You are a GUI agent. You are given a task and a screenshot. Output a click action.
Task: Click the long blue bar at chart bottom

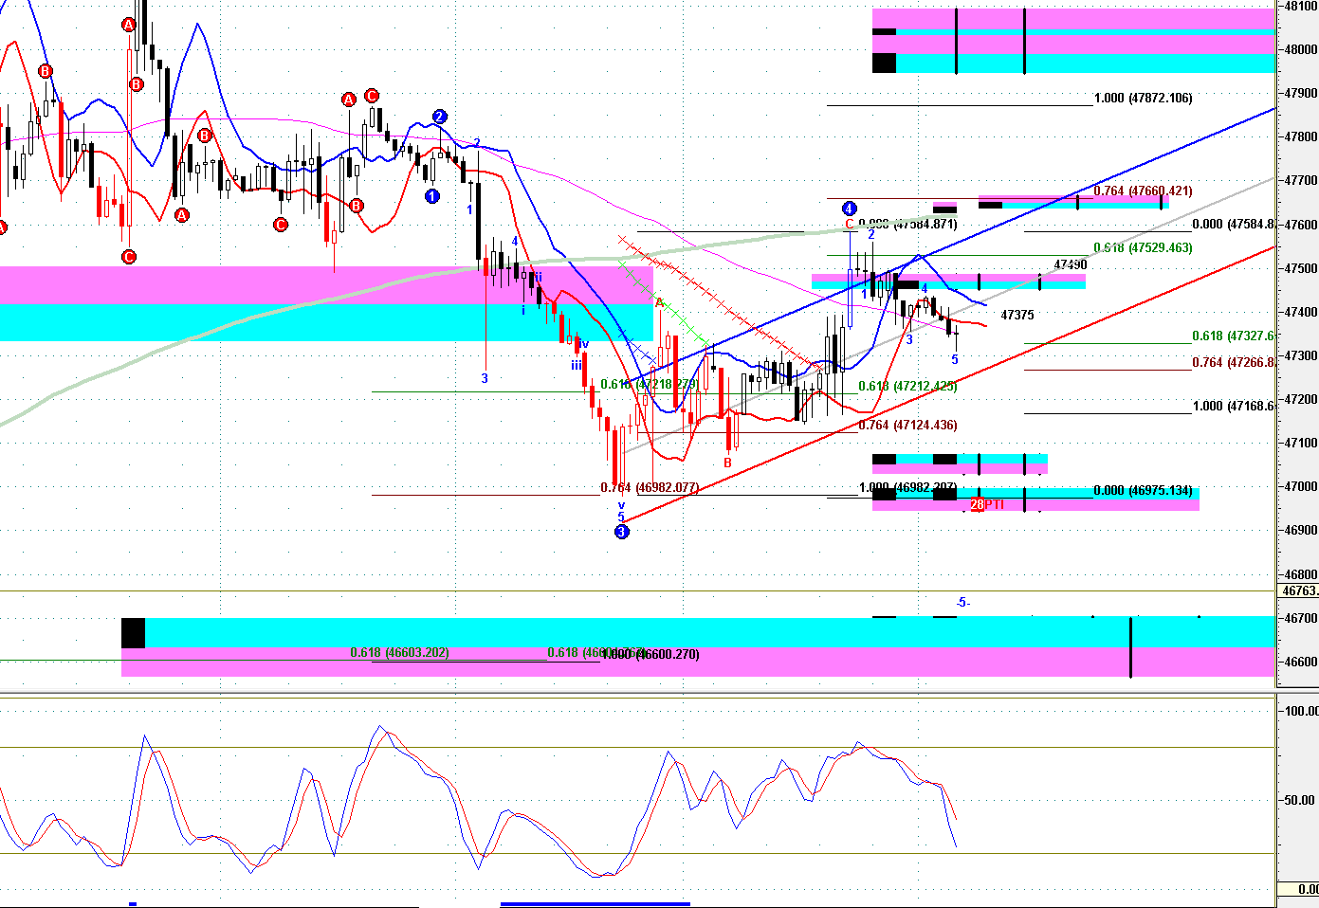[595, 904]
